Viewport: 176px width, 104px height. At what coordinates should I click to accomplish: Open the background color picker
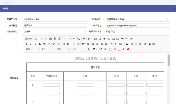pos(95,49)
